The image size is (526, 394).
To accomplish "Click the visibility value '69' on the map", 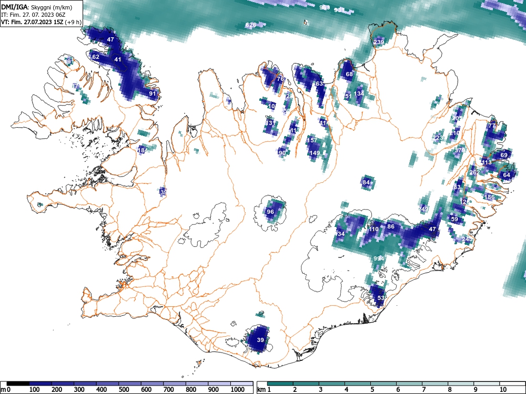I will coord(504,155).
